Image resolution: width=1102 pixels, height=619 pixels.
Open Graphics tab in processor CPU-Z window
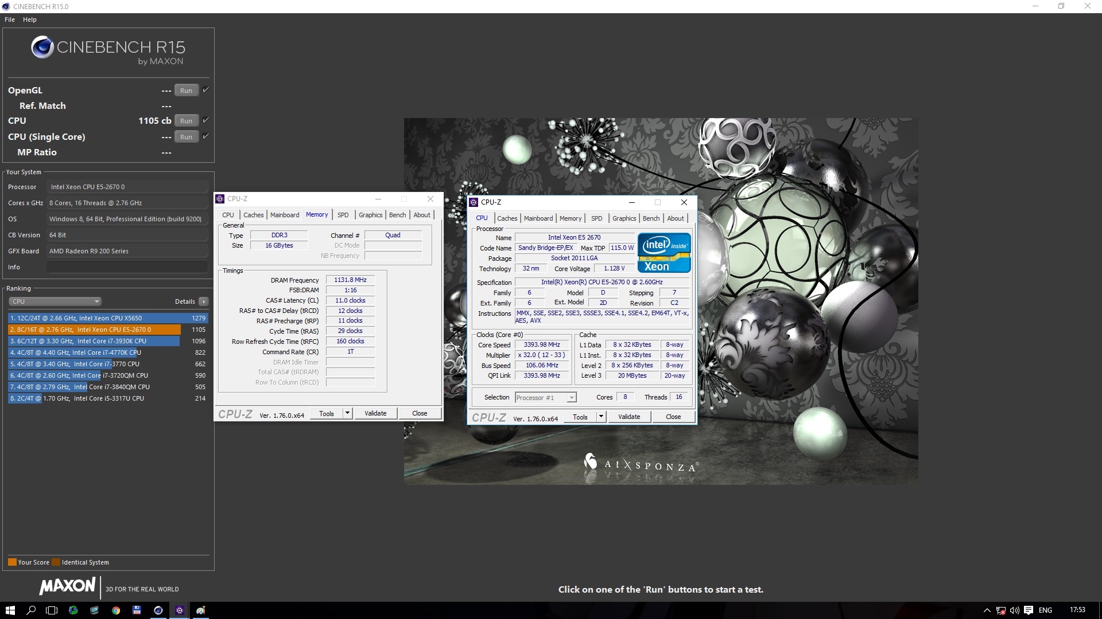[624, 218]
